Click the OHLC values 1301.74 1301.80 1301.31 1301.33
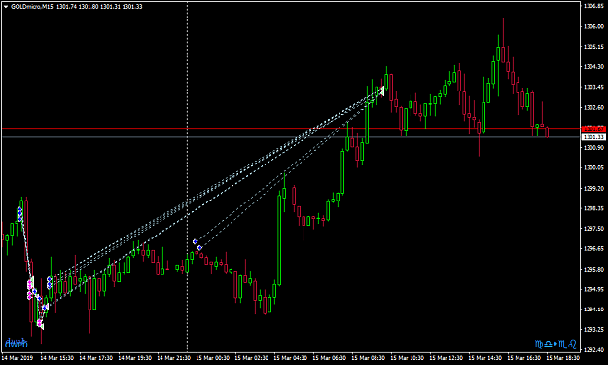The width and height of the screenshot is (608, 365). pyautogui.click(x=99, y=7)
